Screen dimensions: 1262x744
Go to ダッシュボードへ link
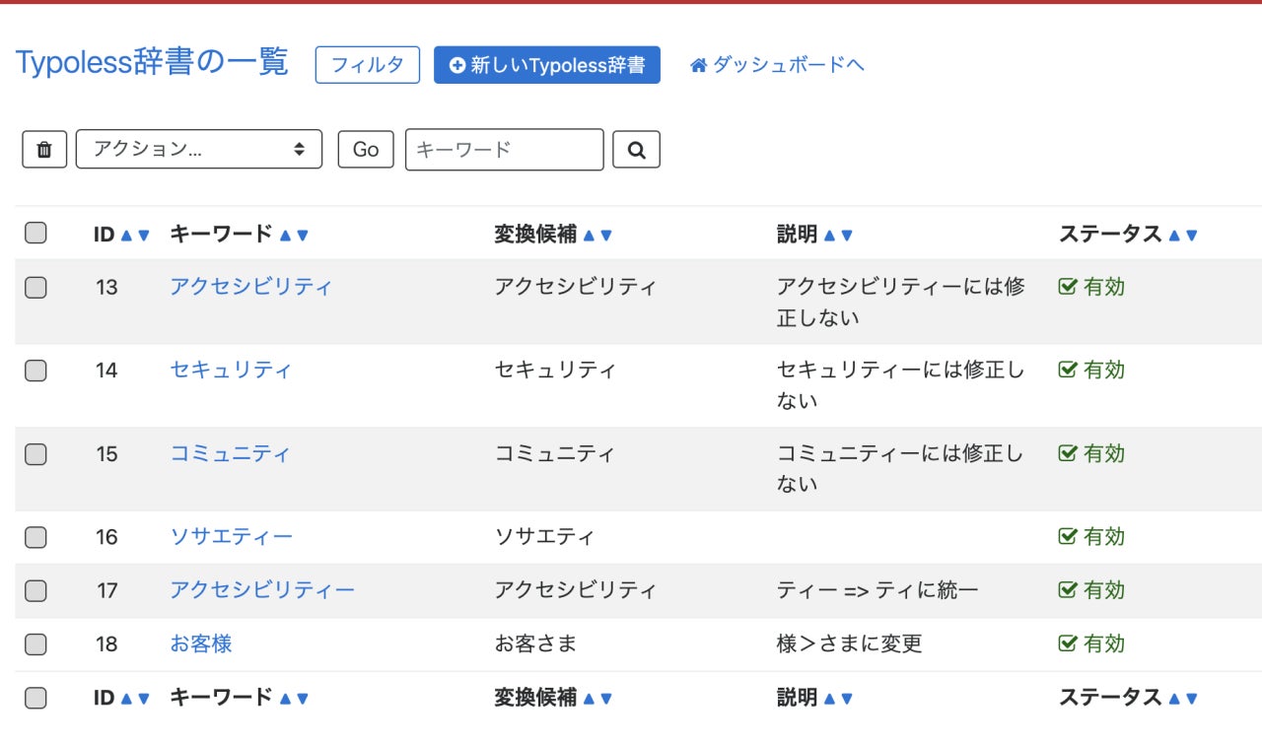[777, 65]
